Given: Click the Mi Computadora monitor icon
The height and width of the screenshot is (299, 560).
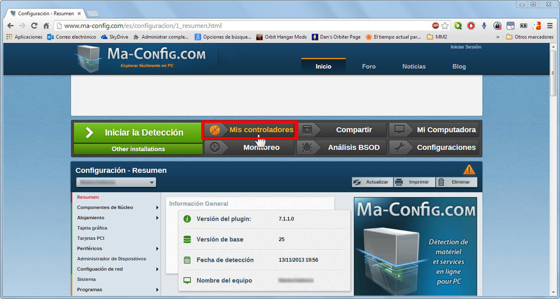Looking at the screenshot, I should 399,130.
